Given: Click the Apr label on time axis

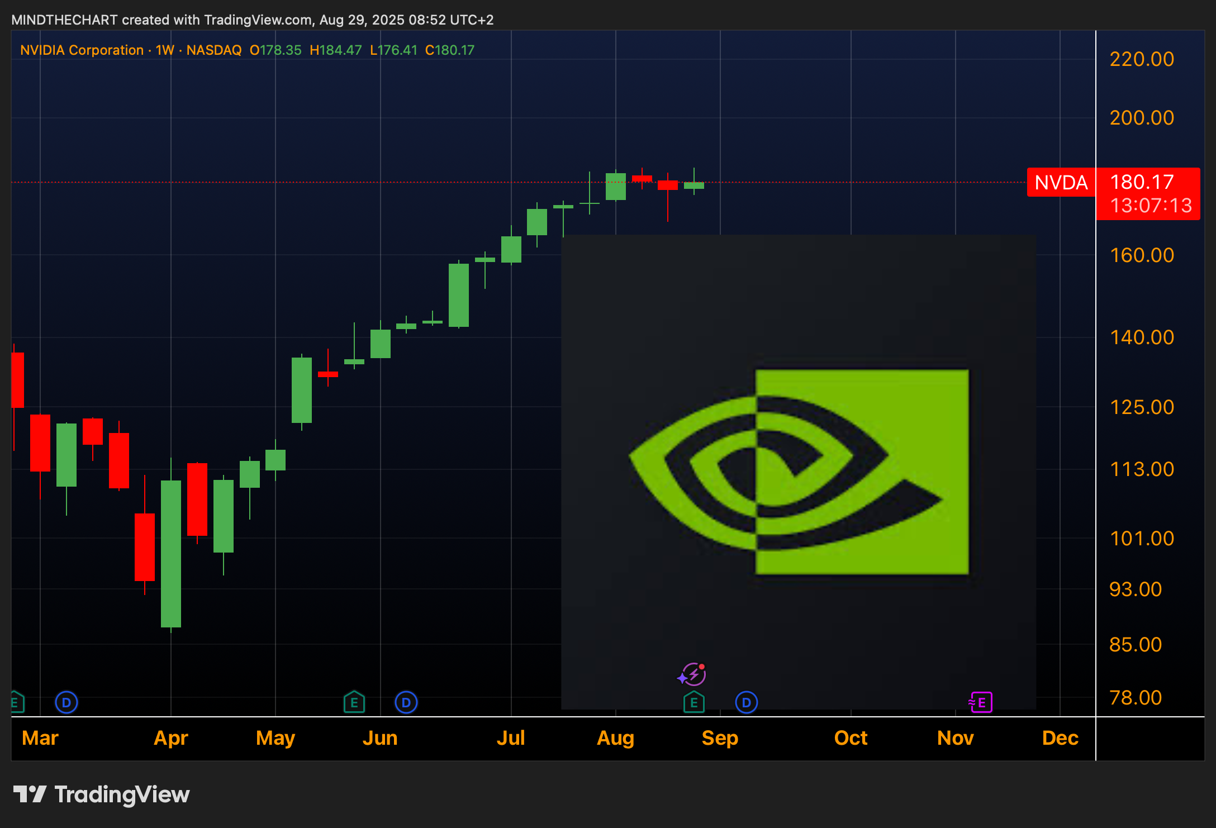Looking at the screenshot, I should tap(170, 738).
